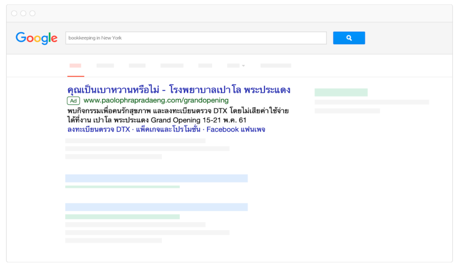Screen dimensions: 457x275
Task: Expand the tab with the dropdown arrow
Action: click(236, 66)
